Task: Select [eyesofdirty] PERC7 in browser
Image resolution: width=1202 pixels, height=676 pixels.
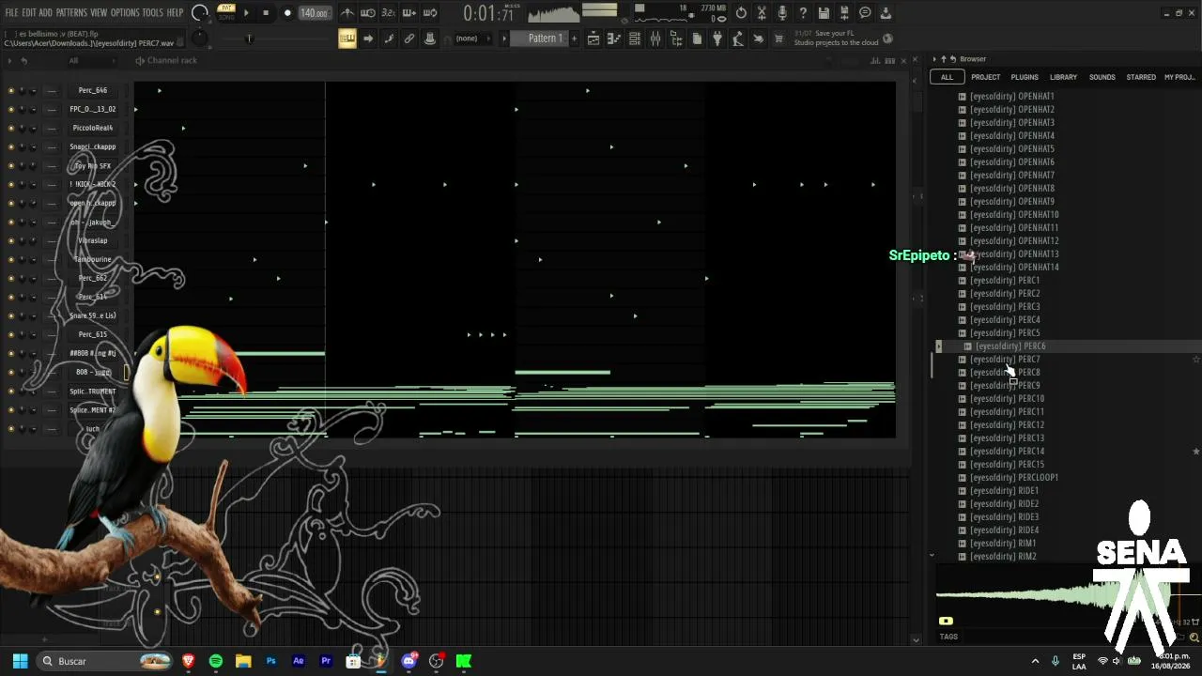Action: pos(1005,360)
